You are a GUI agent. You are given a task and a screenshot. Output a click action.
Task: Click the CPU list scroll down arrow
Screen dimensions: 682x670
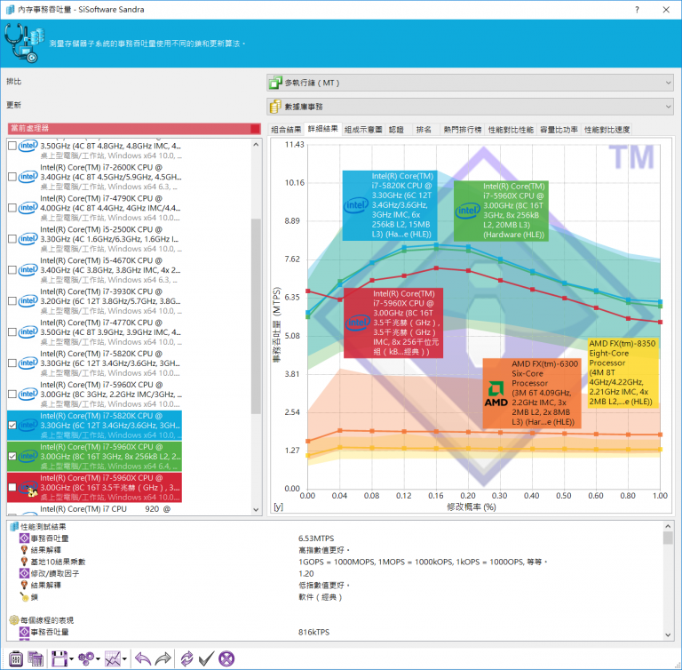(x=256, y=509)
